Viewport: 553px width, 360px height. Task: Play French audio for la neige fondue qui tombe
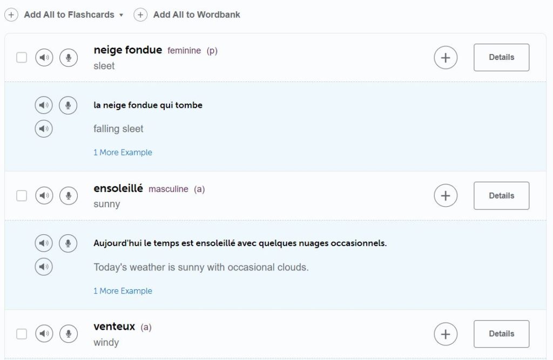pyautogui.click(x=44, y=105)
